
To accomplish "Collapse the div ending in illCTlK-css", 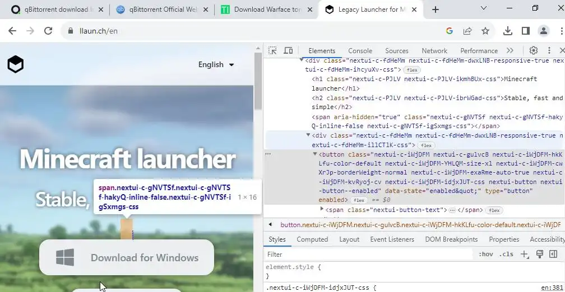I will click(308, 135).
